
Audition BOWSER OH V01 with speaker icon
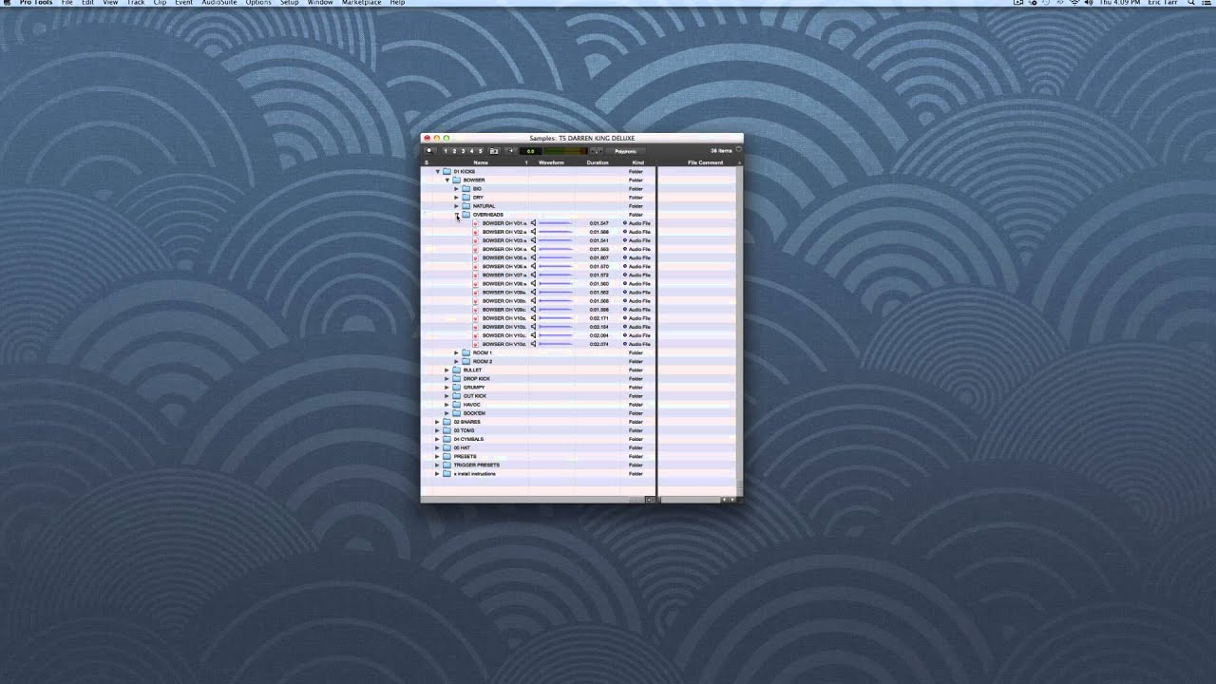tap(533, 223)
